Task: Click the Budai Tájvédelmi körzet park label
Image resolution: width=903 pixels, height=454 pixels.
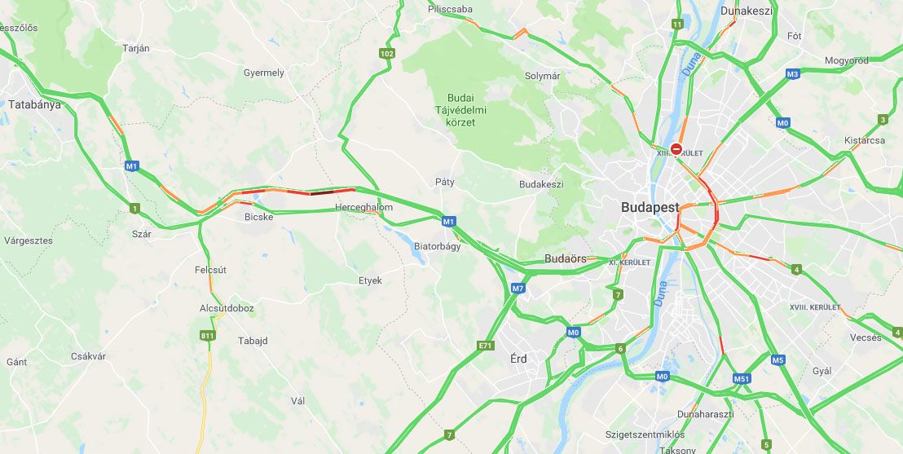Action: (466, 109)
